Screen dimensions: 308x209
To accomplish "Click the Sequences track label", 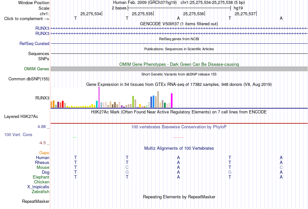I will coord(39,53).
